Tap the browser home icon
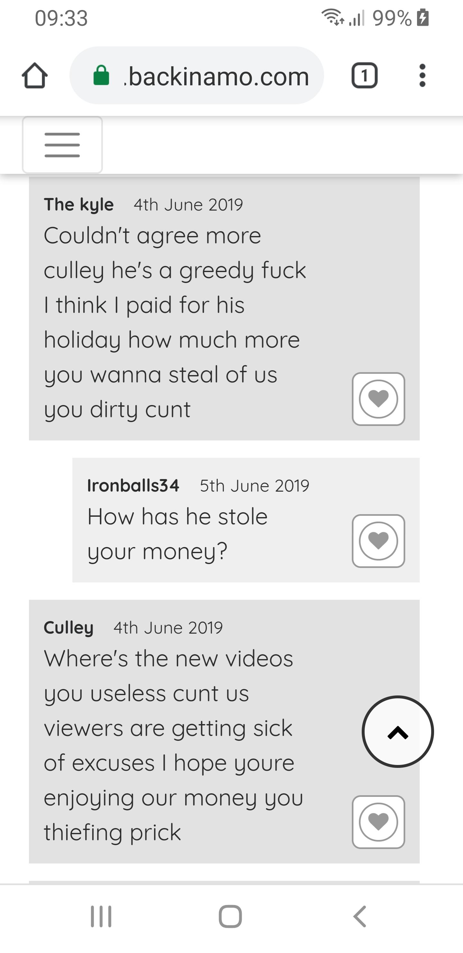Viewport: 463px width, 953px height. pos(35,75)
